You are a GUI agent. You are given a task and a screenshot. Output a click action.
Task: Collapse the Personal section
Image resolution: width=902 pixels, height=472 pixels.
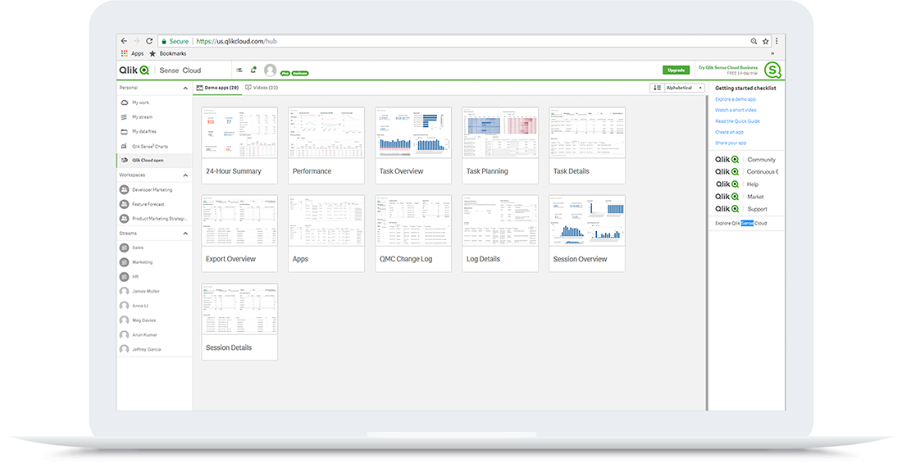click(x=185, y=88)
